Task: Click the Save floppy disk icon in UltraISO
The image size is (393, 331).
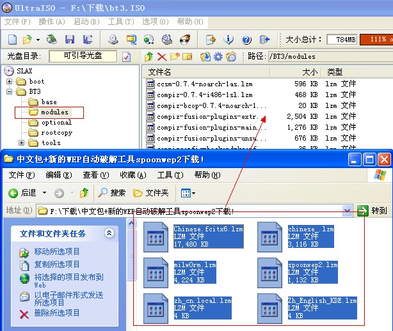Action: pyautogui.click(x=70, y=39)
